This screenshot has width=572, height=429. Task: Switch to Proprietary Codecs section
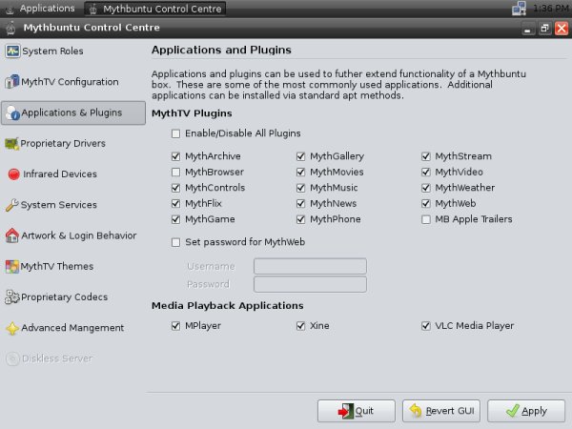[x=73, y=296]
